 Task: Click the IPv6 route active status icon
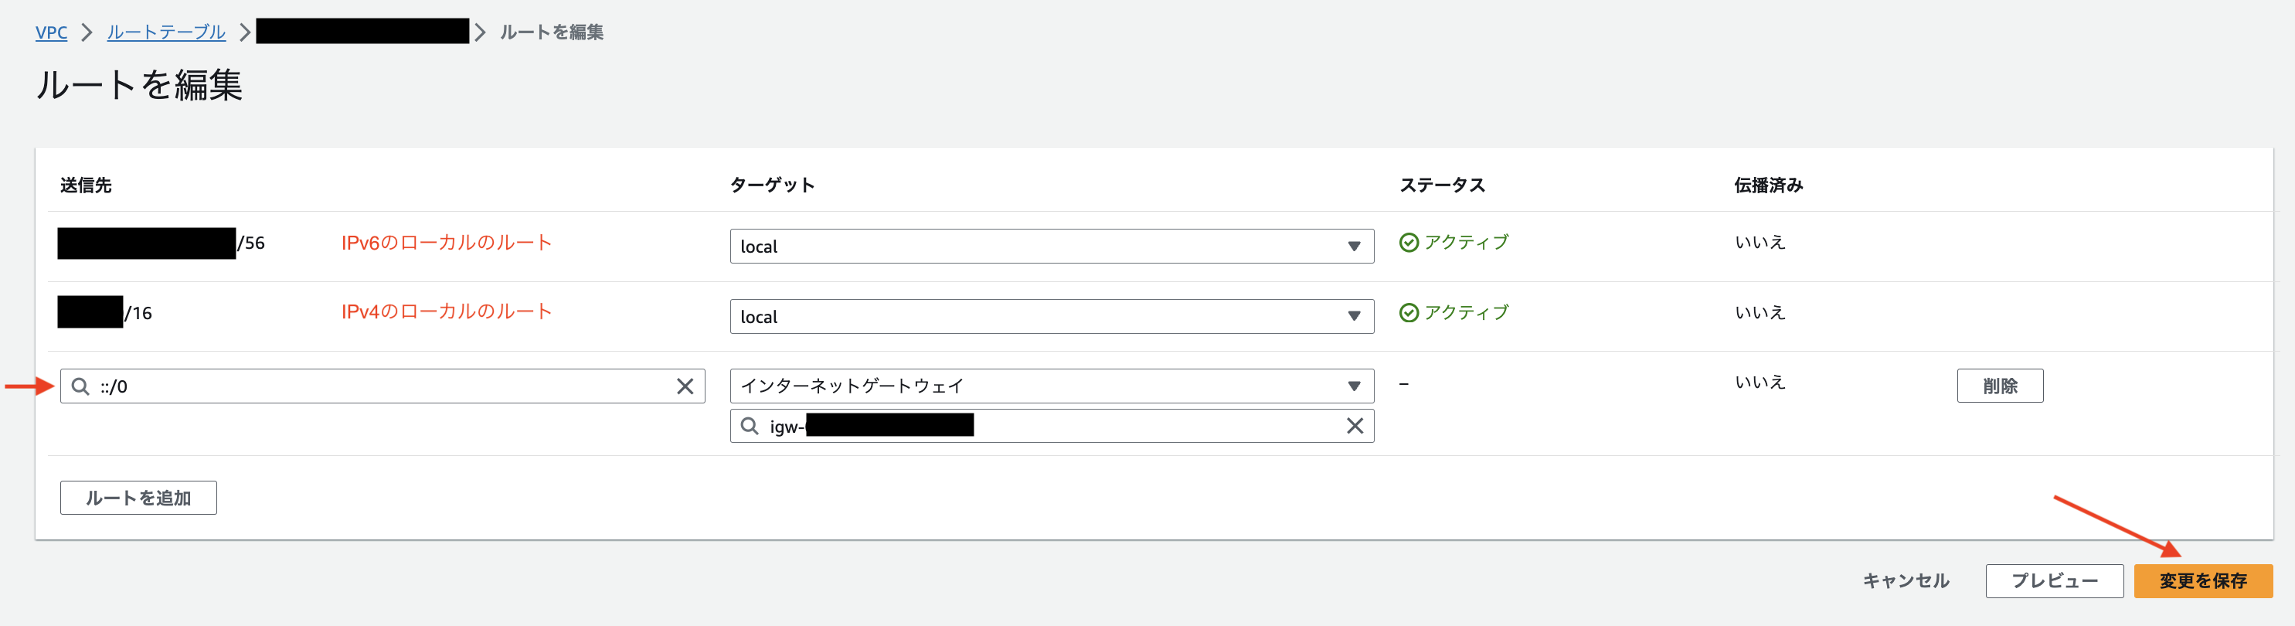(1409, 242)
